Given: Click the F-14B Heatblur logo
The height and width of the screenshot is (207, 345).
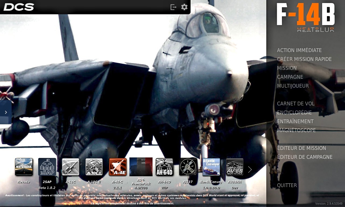Looking at the screenshot, I should point(306,17).
